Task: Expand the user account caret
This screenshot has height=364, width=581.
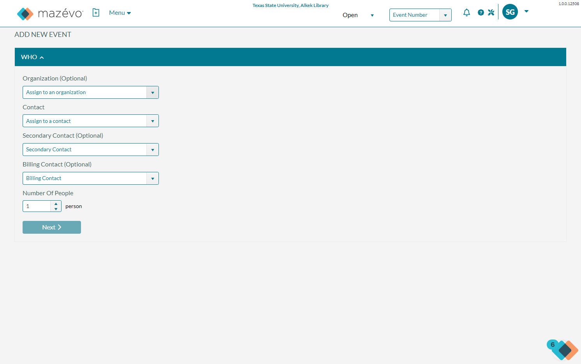Action: point(526,11)
